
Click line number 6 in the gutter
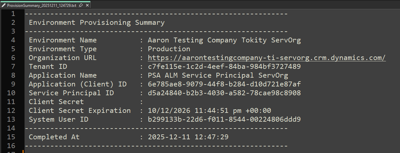(x=13, y=58)
